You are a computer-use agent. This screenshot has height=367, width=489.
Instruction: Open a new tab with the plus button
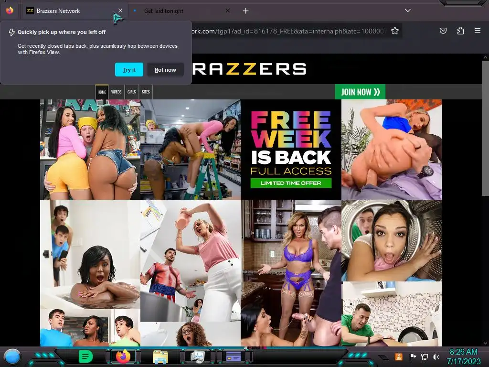point(246,11)
